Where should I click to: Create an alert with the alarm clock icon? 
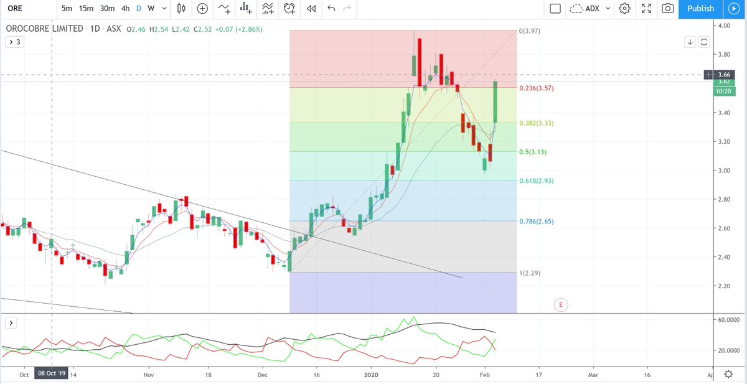[289, 9]
